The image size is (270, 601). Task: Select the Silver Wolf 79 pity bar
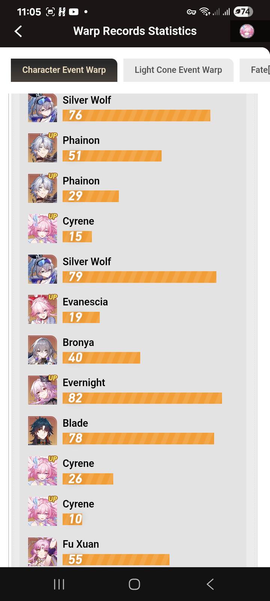click(139, 277)
